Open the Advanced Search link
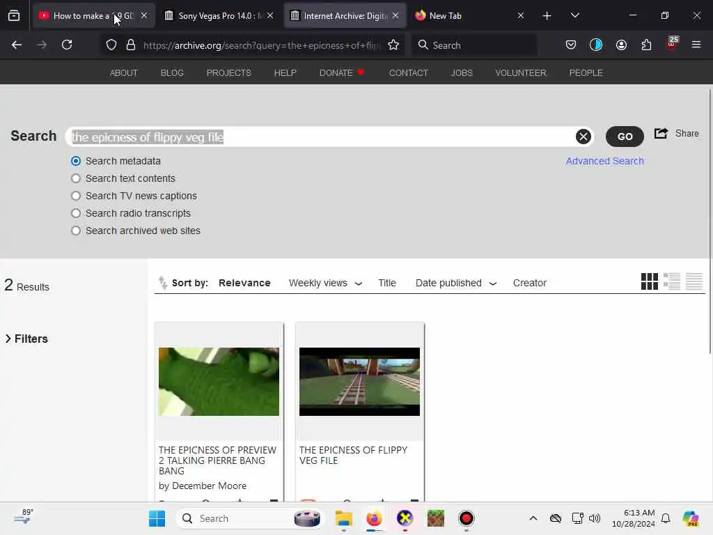713x535 pixels. point(604,161)
